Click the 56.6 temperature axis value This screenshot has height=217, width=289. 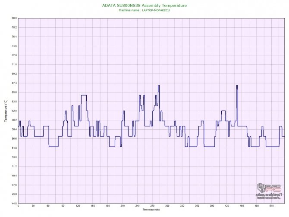pyautogui.click(x=14, y=138)
